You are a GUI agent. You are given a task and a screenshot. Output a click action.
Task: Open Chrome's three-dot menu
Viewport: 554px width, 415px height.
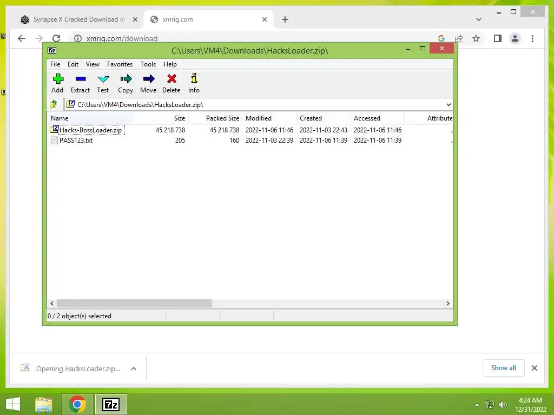pyautogui.click(x=533, y=38)
